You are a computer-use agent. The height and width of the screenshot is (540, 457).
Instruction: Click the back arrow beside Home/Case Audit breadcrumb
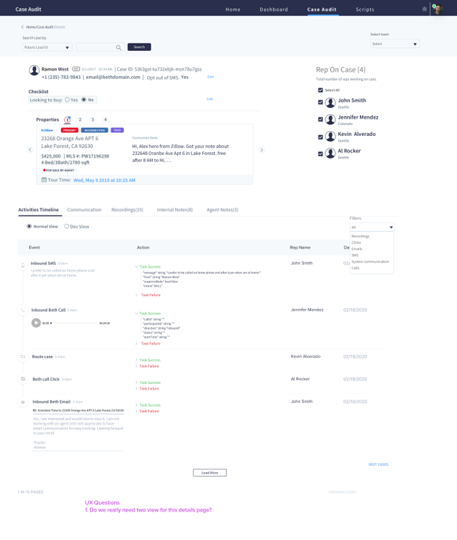[x=22, y=26]
